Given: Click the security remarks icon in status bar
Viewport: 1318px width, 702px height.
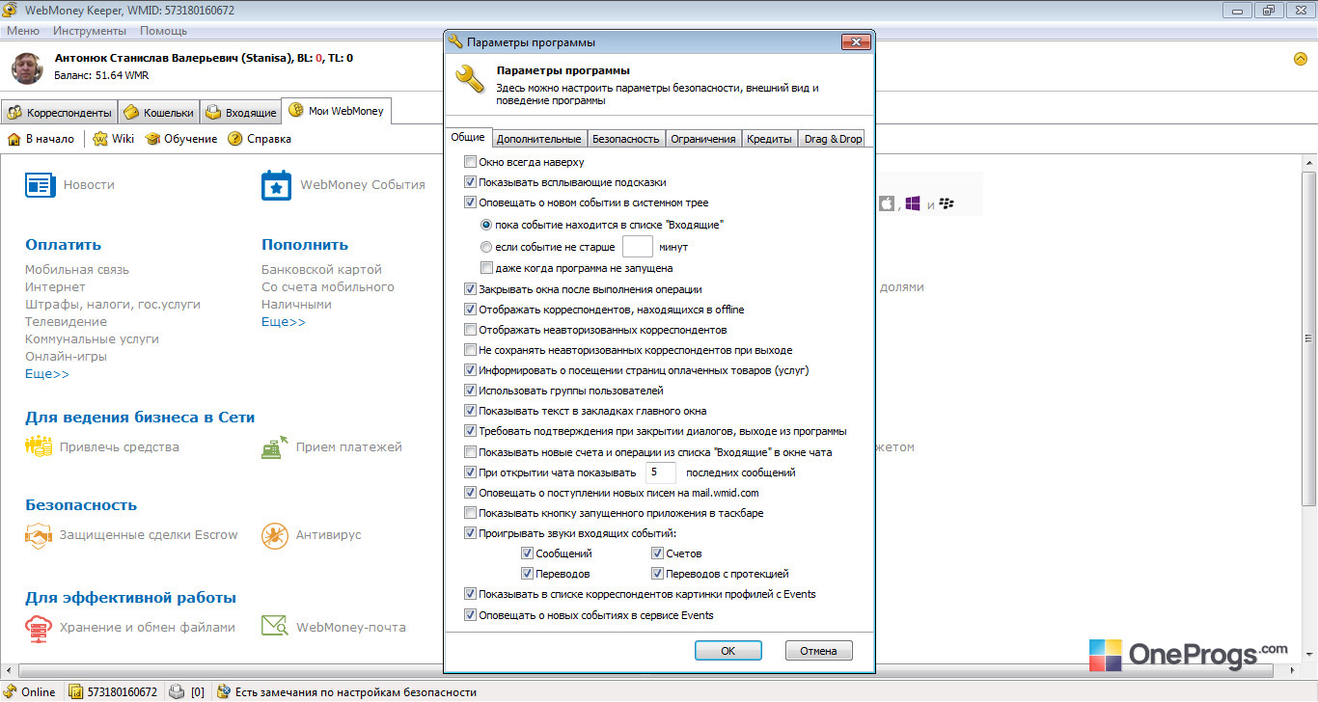Looking at the screenshot, I should (224, 691).
